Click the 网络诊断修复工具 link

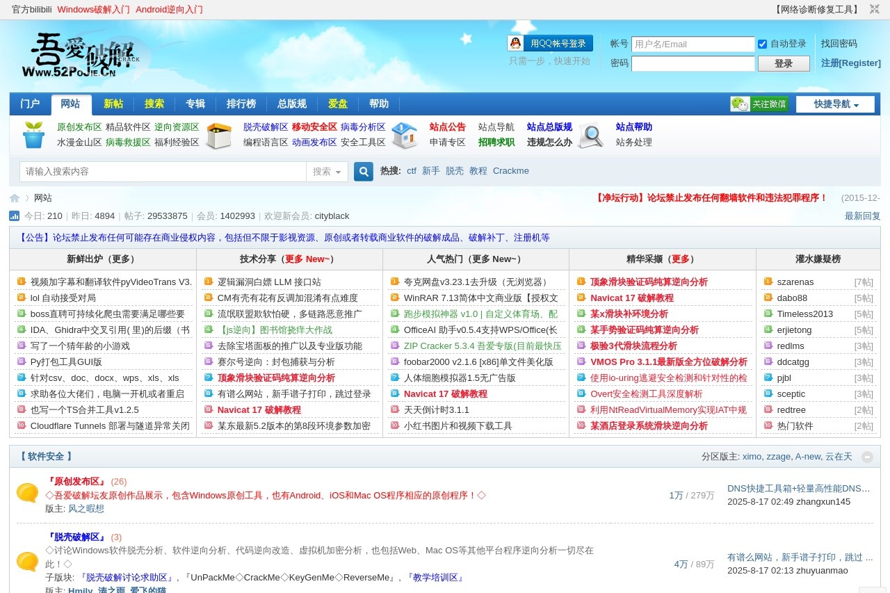pos(818,9)
